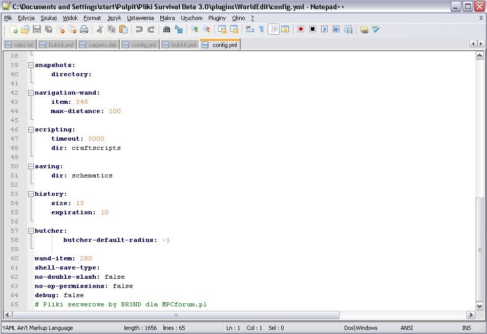This screenshot has height=334, width=487.
Task: Close the current document using the toolbar icon
Action: click(60, 30)
